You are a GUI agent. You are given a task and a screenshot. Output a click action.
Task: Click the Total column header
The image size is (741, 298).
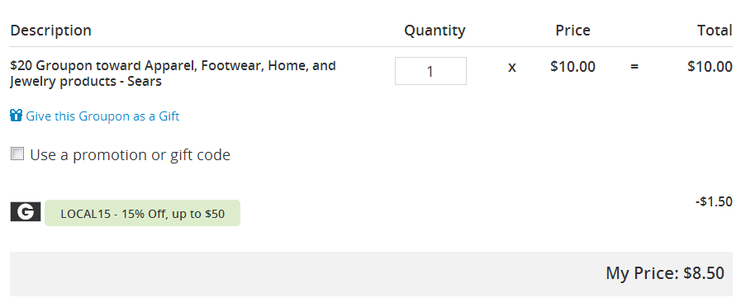(x=715, y=31)
